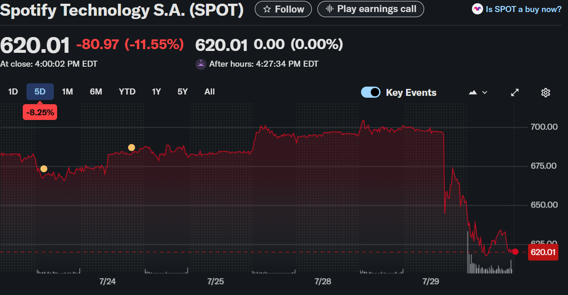Click the Follow star button
The width and height of the screenshot is (568, 295).
pos(283,9)
